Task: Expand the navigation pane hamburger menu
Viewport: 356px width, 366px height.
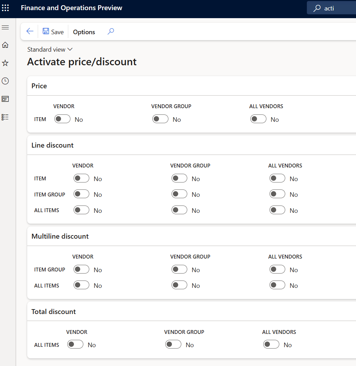Action: [x=5, y=27]
